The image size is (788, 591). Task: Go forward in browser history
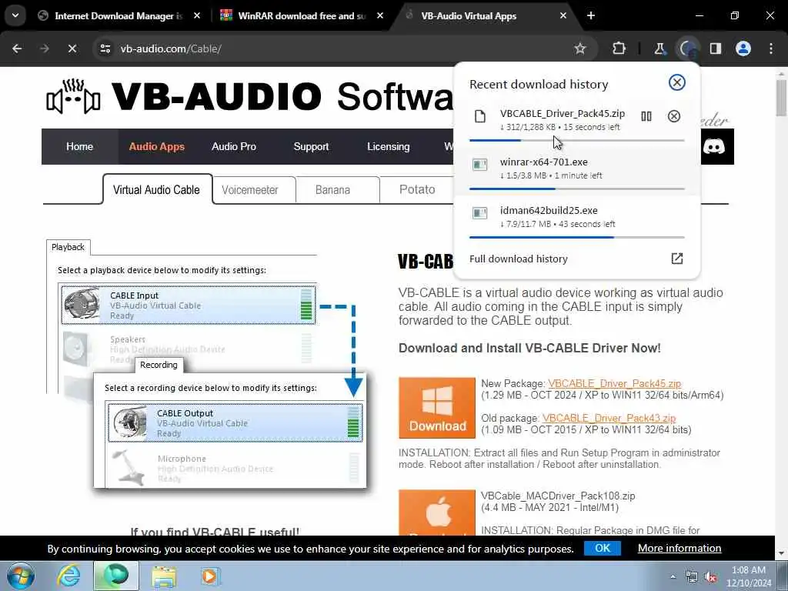(x=44, y=48)
